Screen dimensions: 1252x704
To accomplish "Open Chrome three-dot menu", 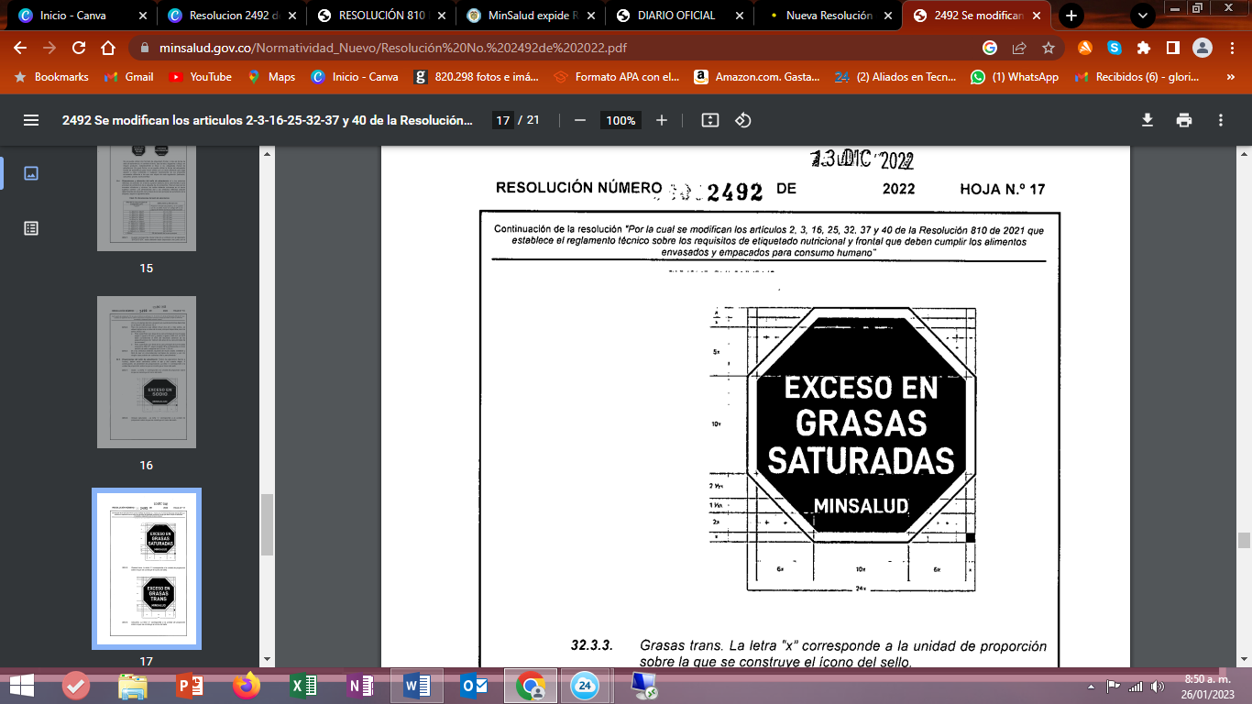I will (x=1231, y=48).
